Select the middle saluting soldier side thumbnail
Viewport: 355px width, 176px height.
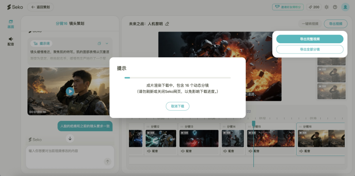(331, 74)
